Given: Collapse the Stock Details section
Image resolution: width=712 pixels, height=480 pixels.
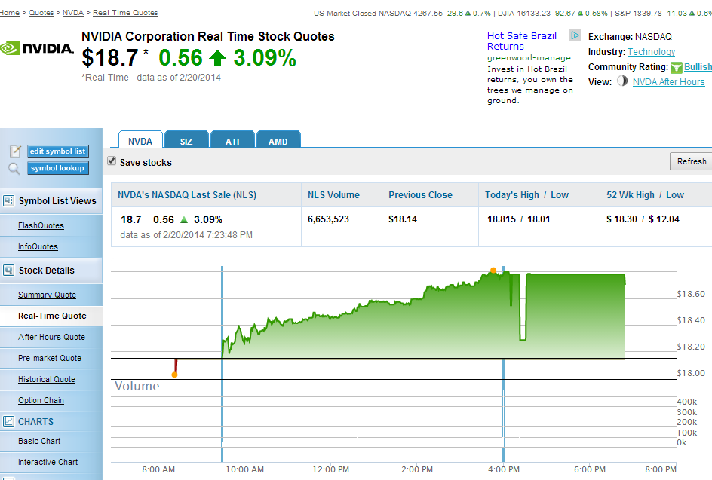Looking at the screenshot, I should click(47, 271).
